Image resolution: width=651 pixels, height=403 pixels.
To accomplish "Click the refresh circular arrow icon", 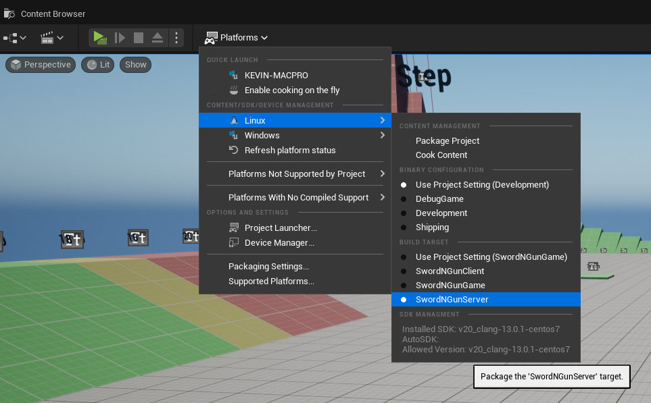I will point(234,150).
